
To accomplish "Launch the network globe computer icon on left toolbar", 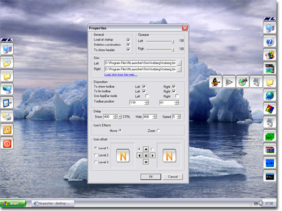I will pyautogui.click(x=7, y=90).
